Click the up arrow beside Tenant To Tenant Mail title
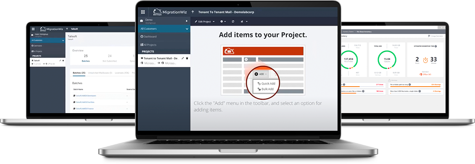This screenshot has width=475, height=164. point(193,12)
